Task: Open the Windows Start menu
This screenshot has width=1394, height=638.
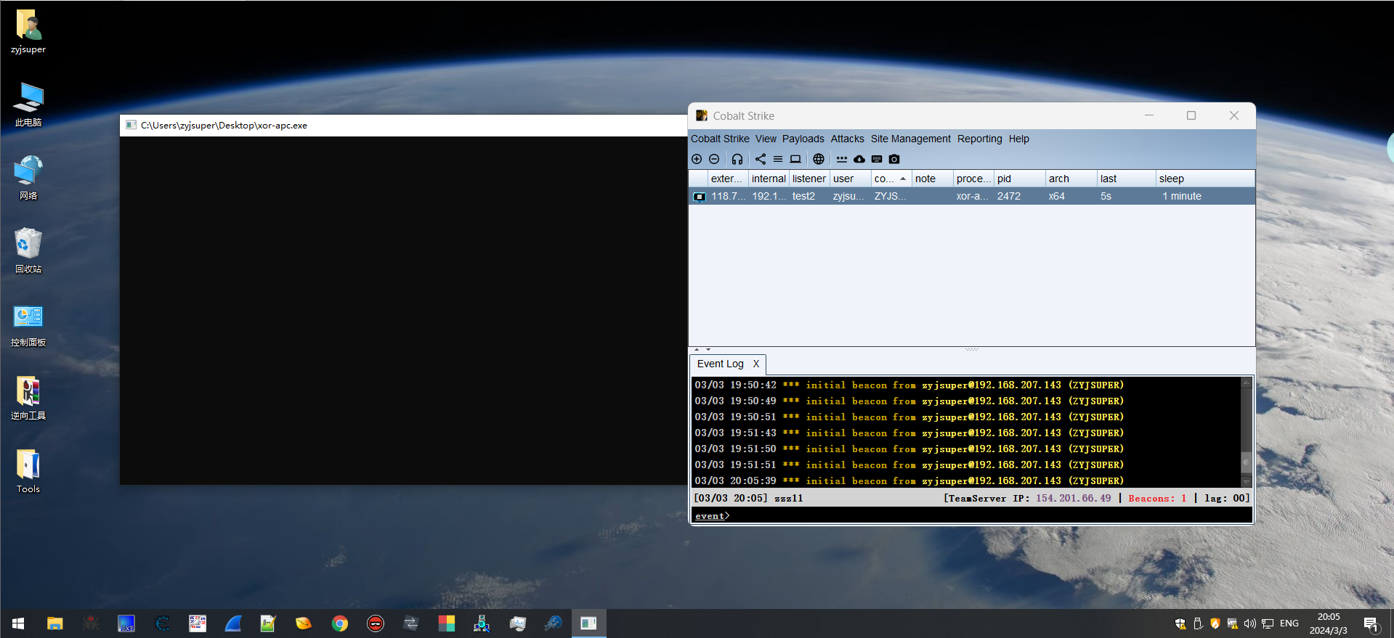Action: pyautogui.click(x=18, y=623)
